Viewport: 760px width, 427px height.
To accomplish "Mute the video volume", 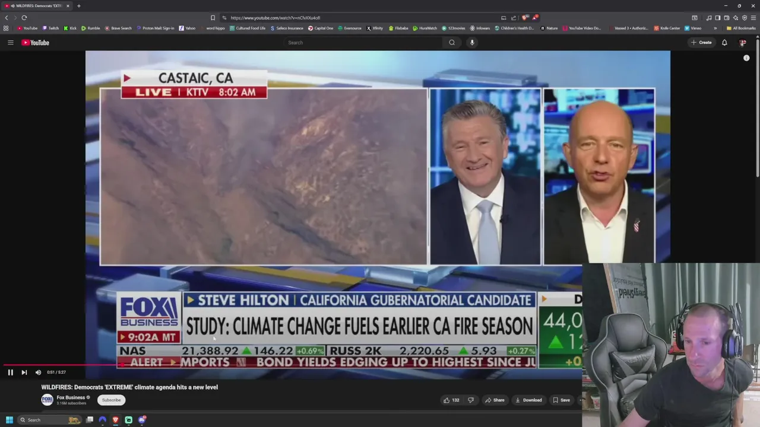I will coord(38,372).
